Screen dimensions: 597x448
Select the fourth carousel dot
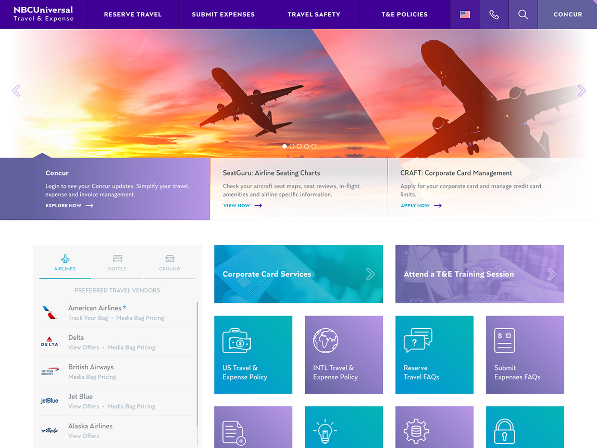[x=306, y=146]
